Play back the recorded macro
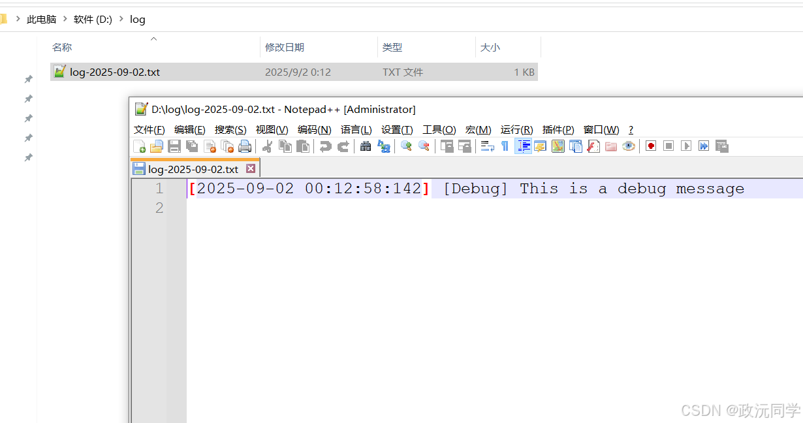The width and height of the screenshot is (803, 423). [x=686, y=146]
